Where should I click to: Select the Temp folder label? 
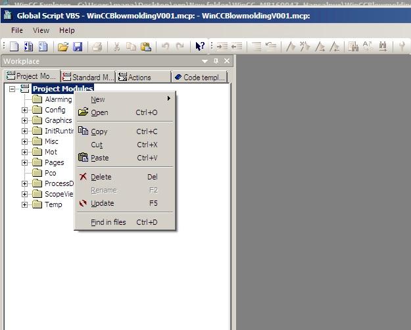coord(53,204)
